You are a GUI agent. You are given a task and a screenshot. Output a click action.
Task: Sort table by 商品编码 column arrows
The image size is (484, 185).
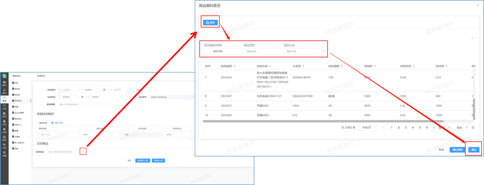(x=234, y=66)
